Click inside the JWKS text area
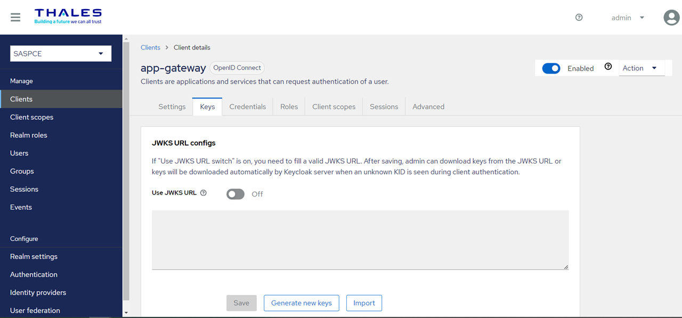The image size is (682, 318). tap(360, 240)
